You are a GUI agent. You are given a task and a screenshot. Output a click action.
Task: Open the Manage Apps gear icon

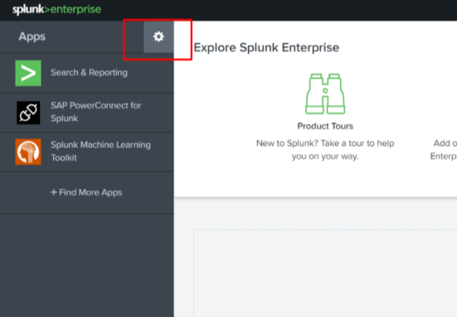point(158,36)
